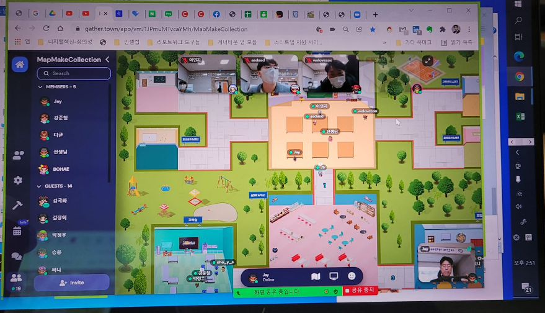Image resolution: width=545 pixels, height=313 pixels.
Task: Open the social contacts icon in left sidebar
Action: pos(18,155)
